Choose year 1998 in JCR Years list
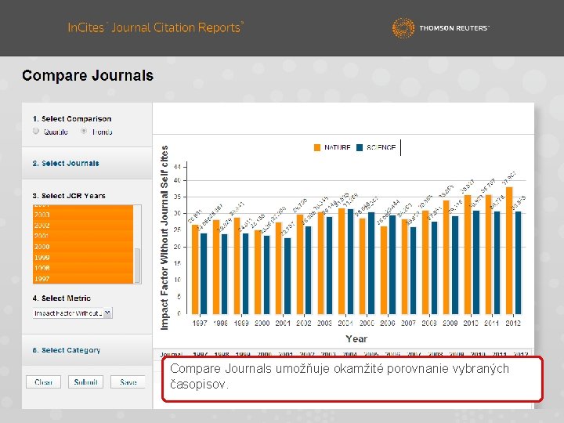Viewport: 564px width, 423px height. pyautogui.click(x=83, y=268)
